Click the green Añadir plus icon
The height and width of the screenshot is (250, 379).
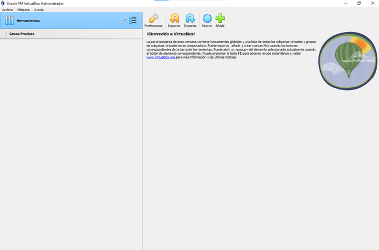click(x=220, y=20)
